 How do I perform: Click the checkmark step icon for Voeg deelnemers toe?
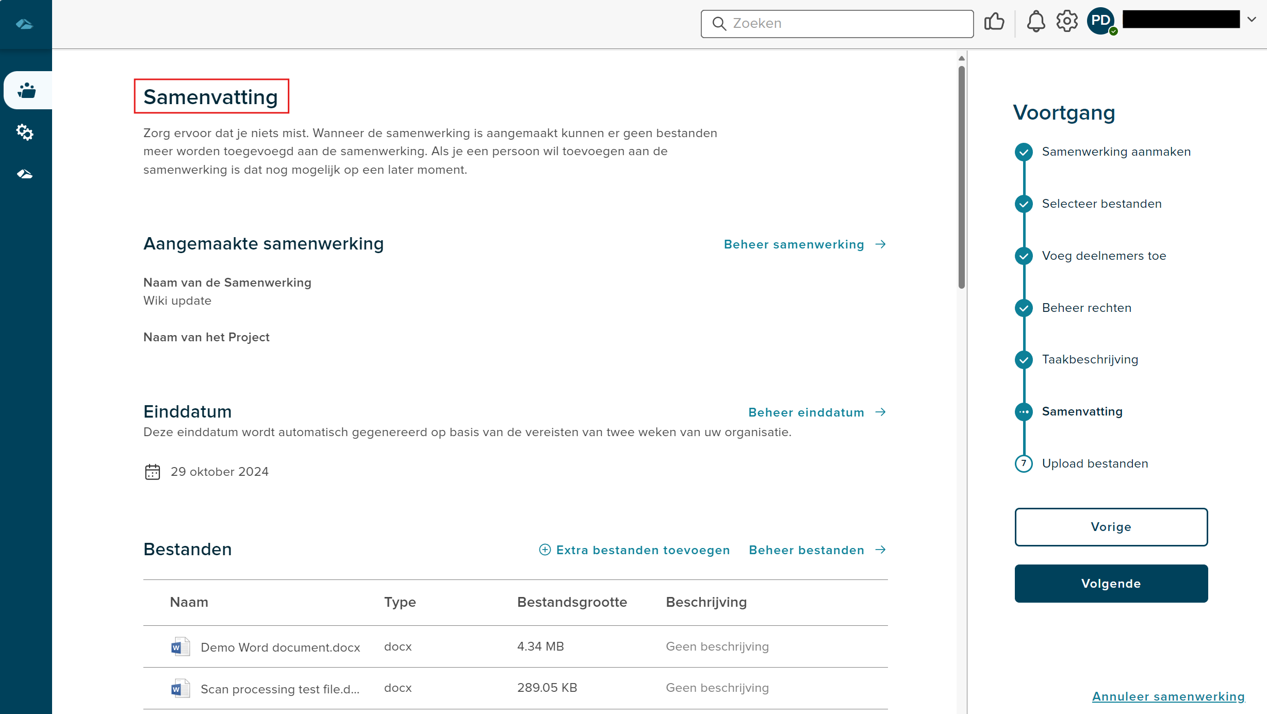1024,256
